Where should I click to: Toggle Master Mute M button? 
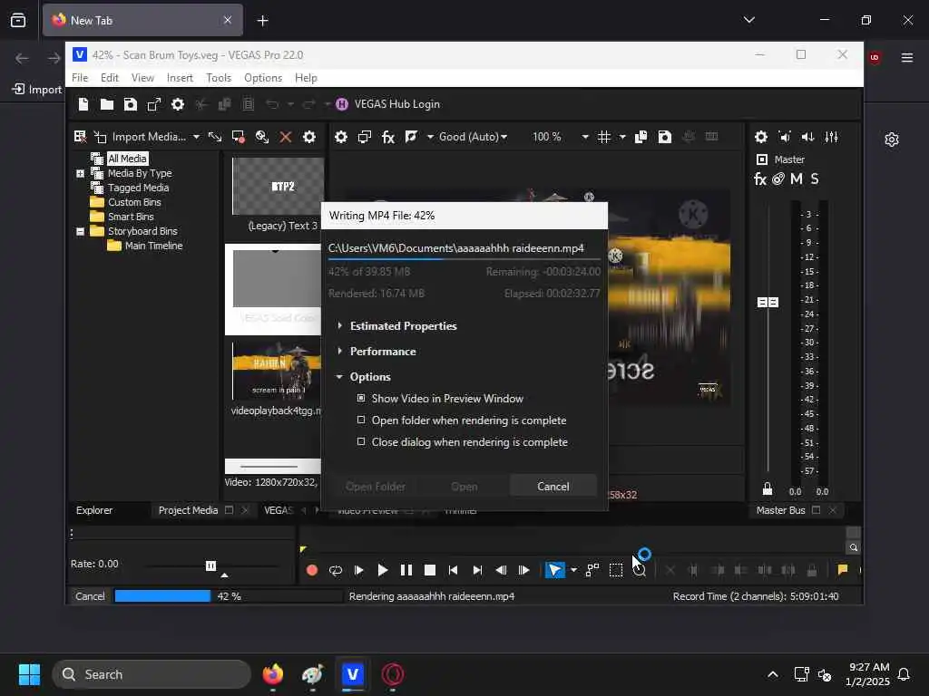(x=797, y=179)
